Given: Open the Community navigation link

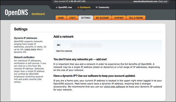Looking at the screenshot, I should coord(104,7).
